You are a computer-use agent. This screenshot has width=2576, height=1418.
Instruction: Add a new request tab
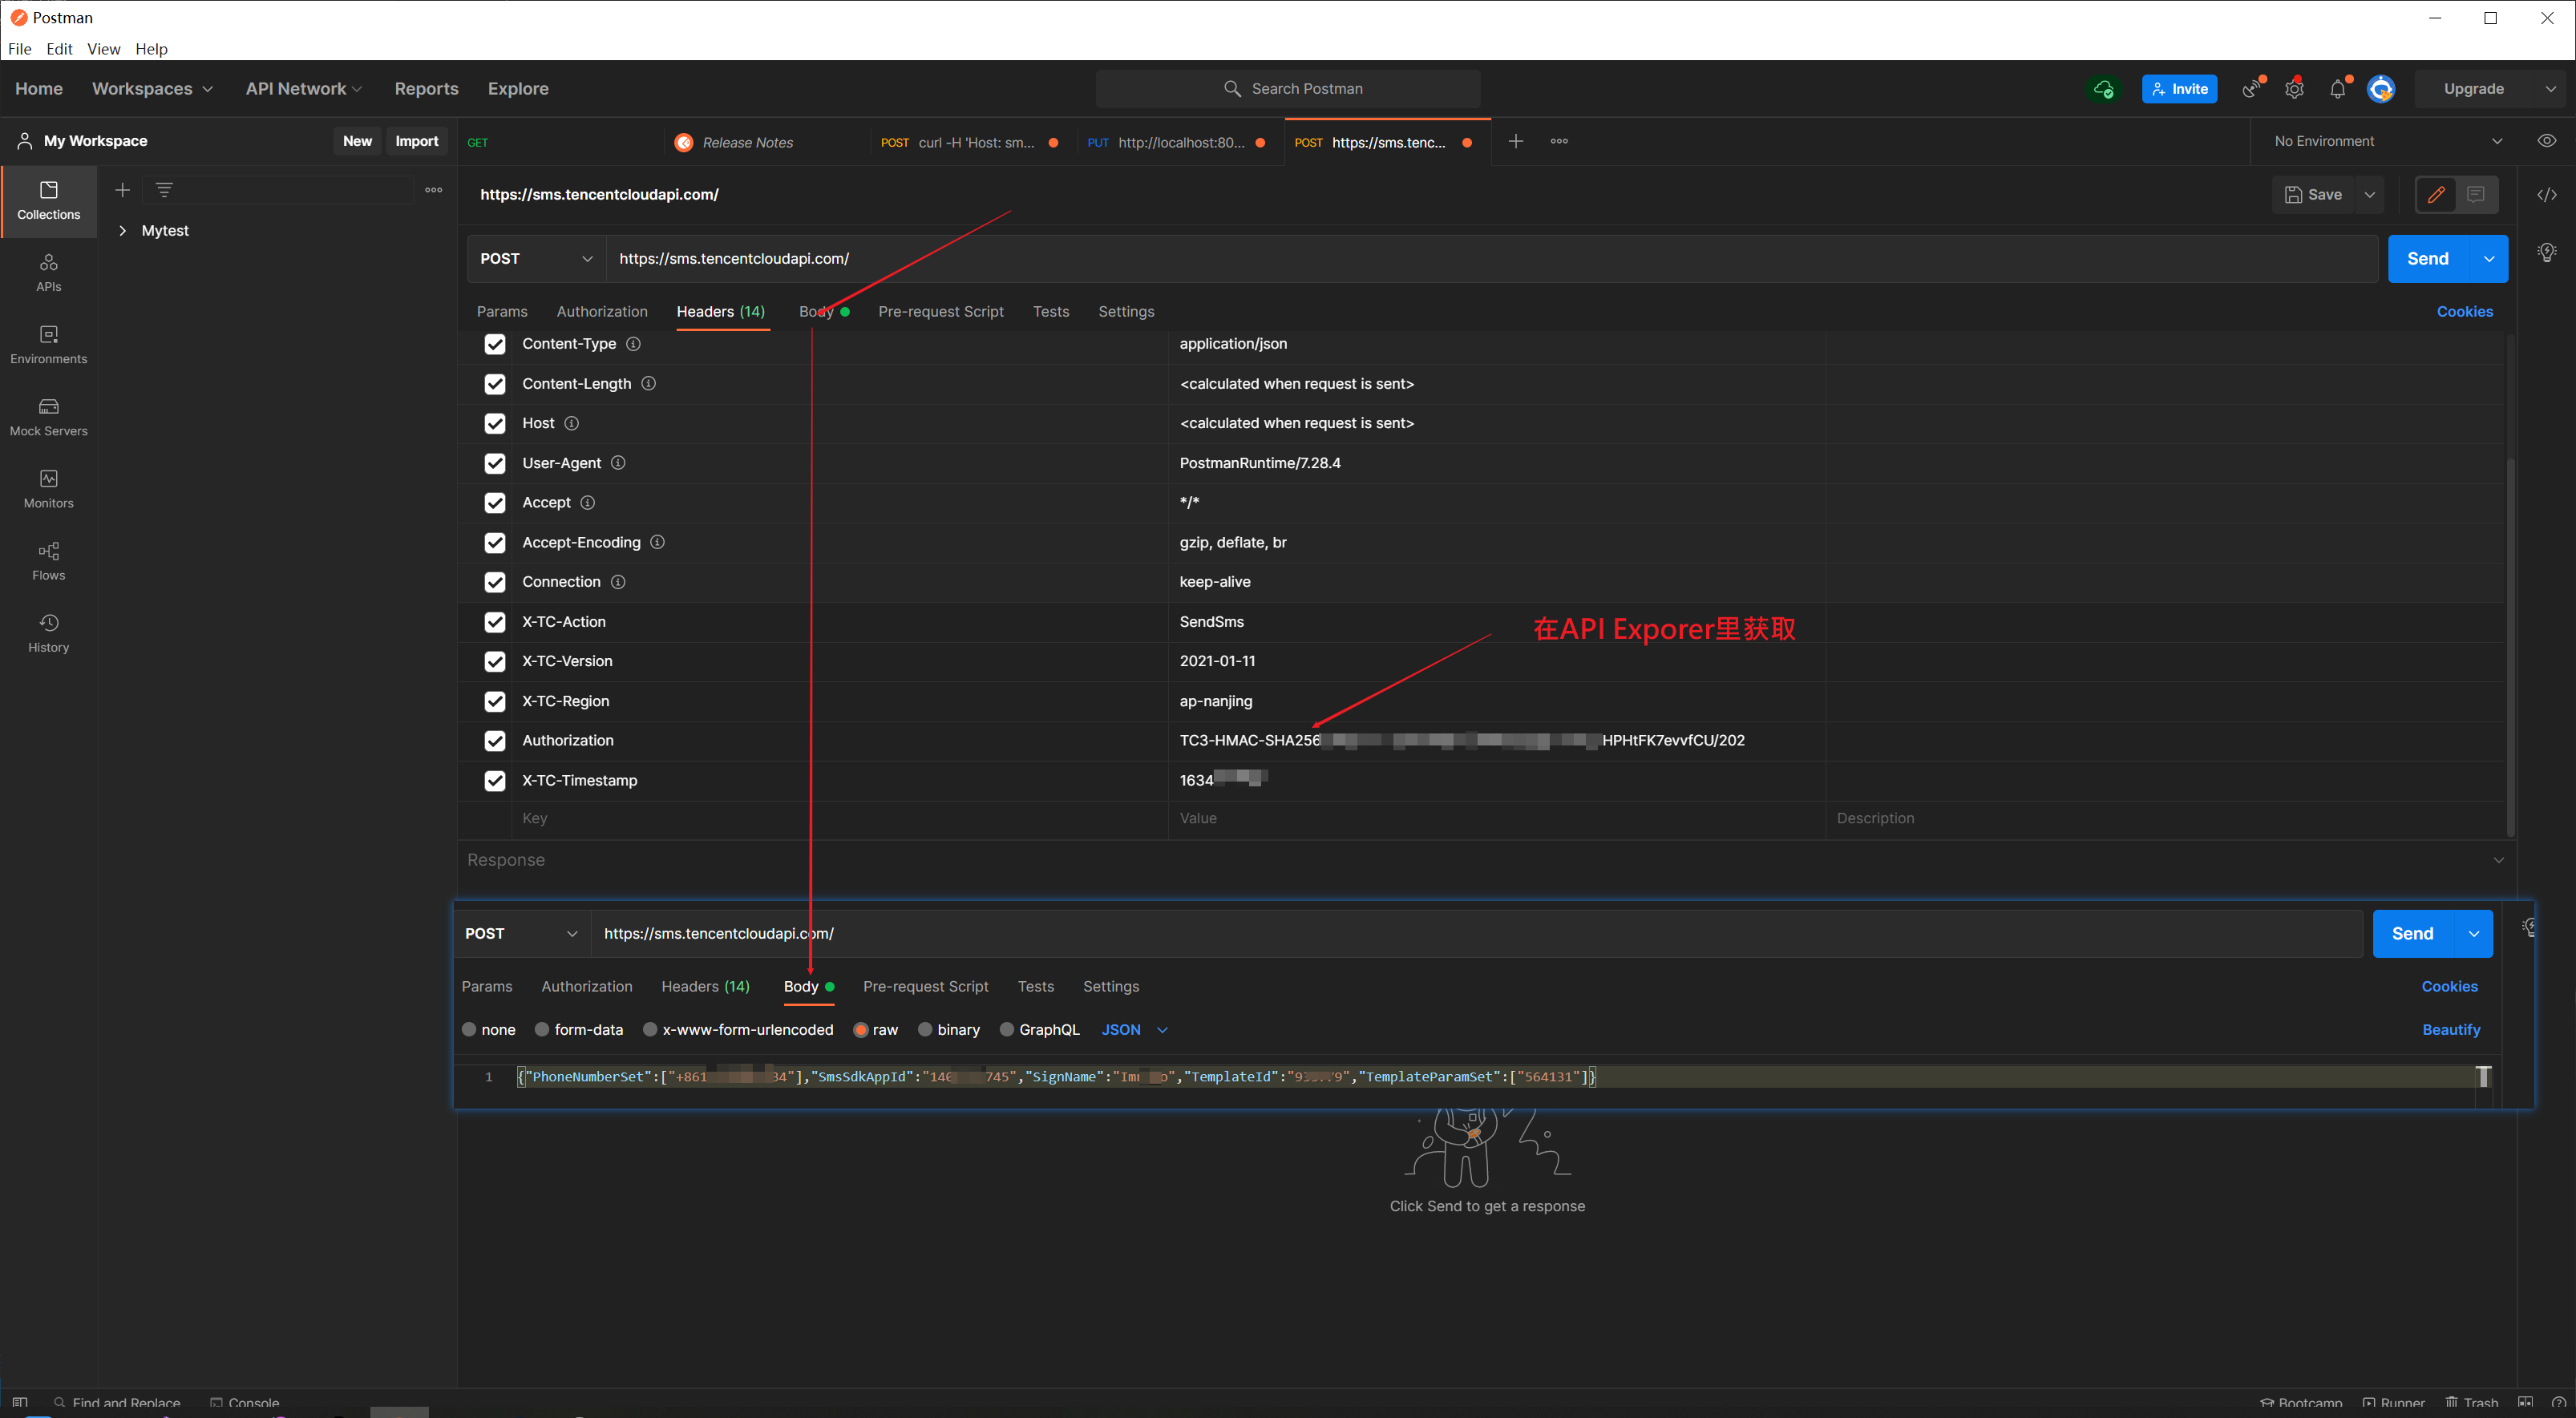click(x=1515, y=141)
